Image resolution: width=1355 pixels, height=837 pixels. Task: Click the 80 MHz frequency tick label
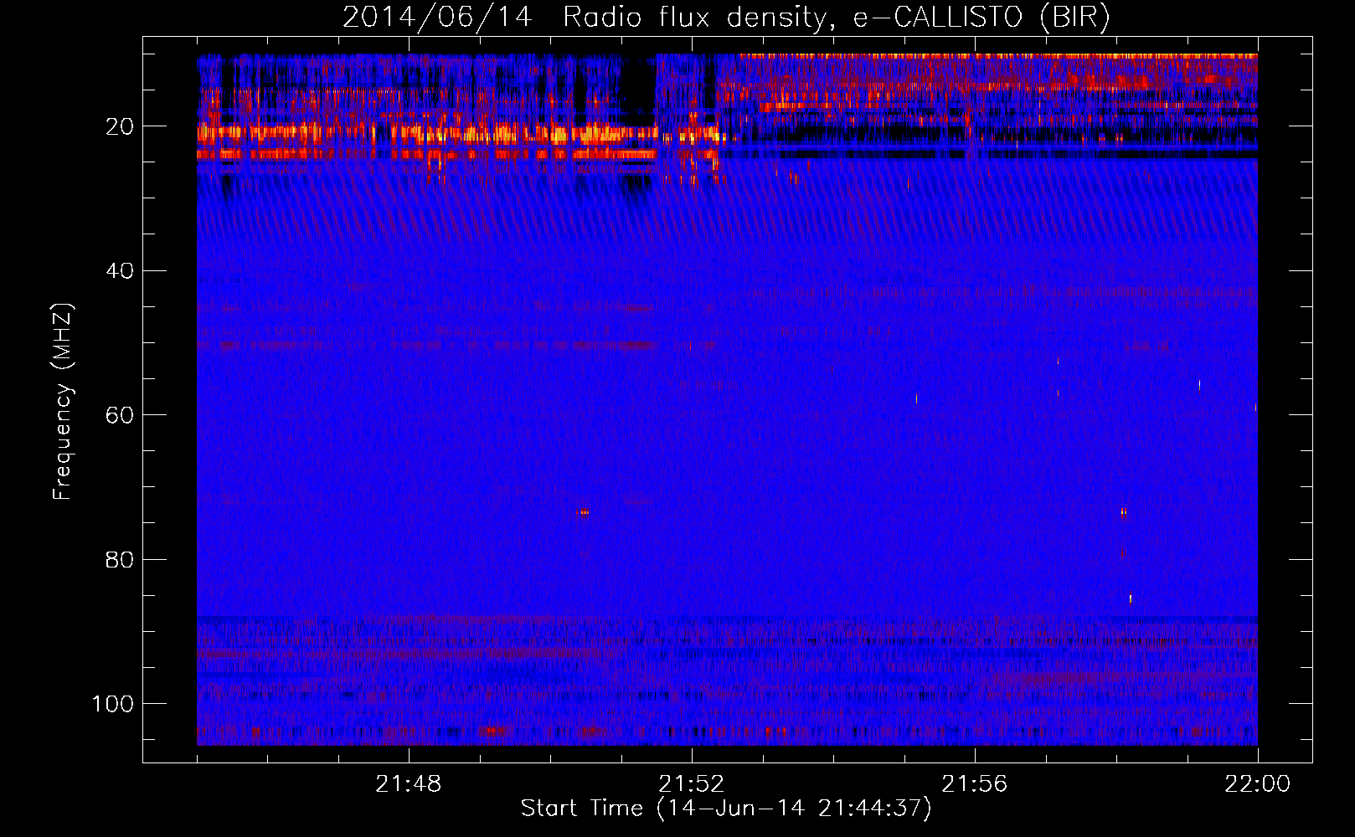(120, 560)
